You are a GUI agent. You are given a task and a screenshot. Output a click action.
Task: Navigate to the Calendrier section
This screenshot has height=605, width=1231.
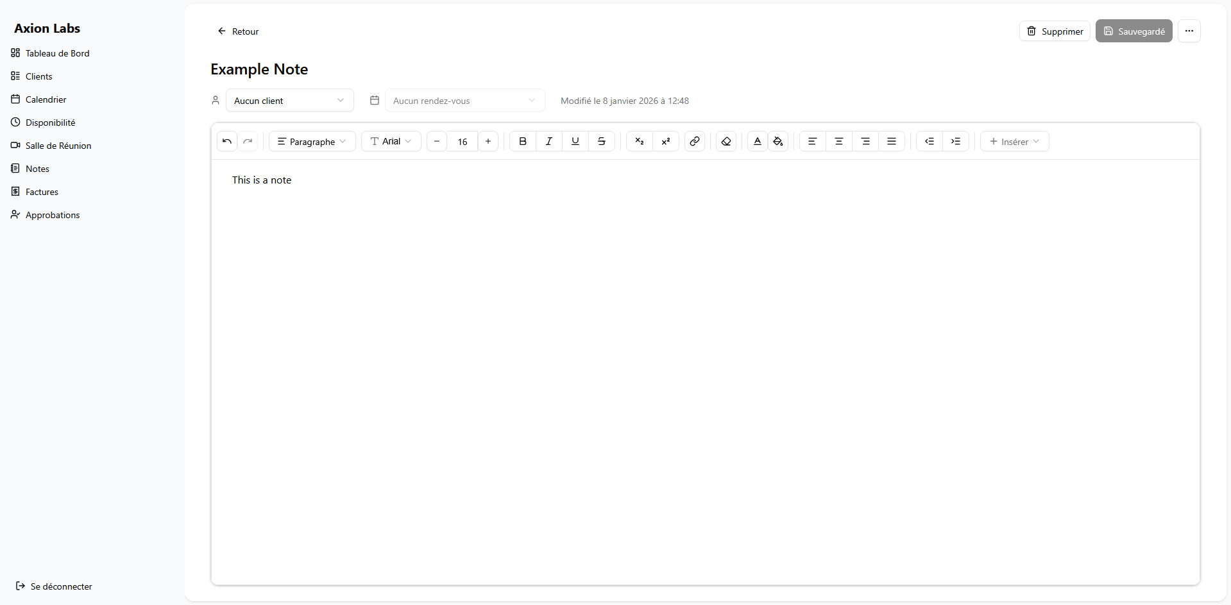coord(46,99)
